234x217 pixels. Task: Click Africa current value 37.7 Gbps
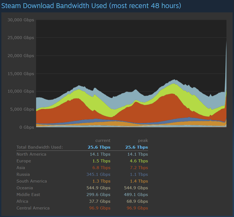100,201
